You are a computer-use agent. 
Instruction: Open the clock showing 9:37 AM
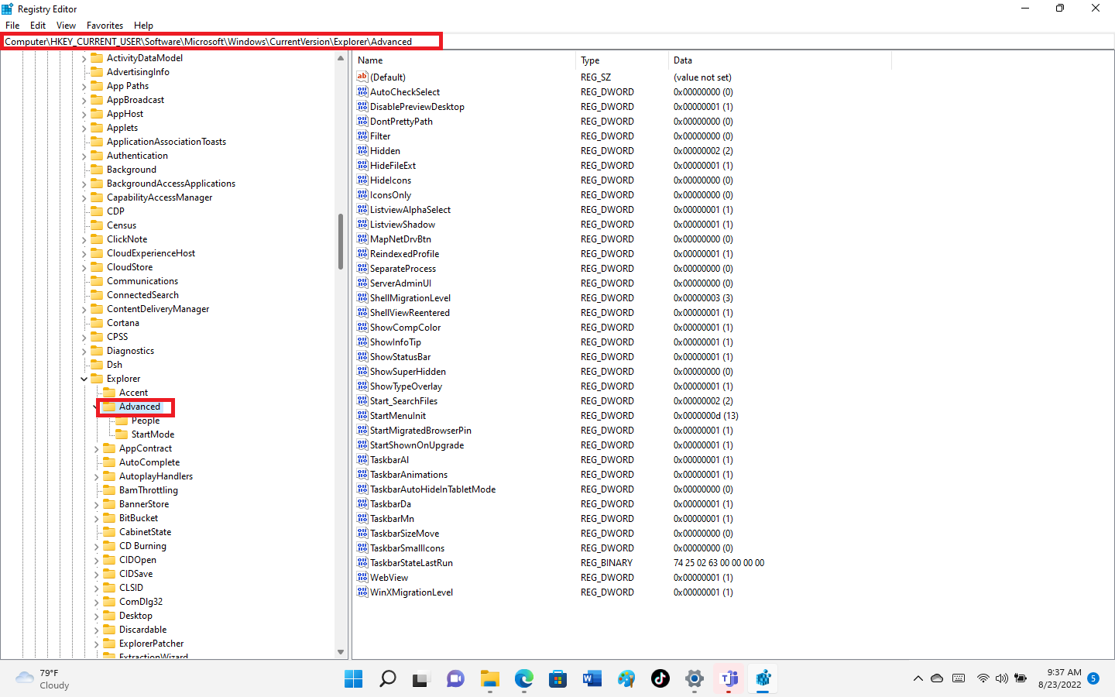coord(1060,678)
